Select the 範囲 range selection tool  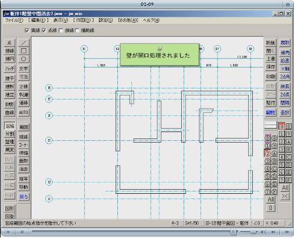point(24,127)
